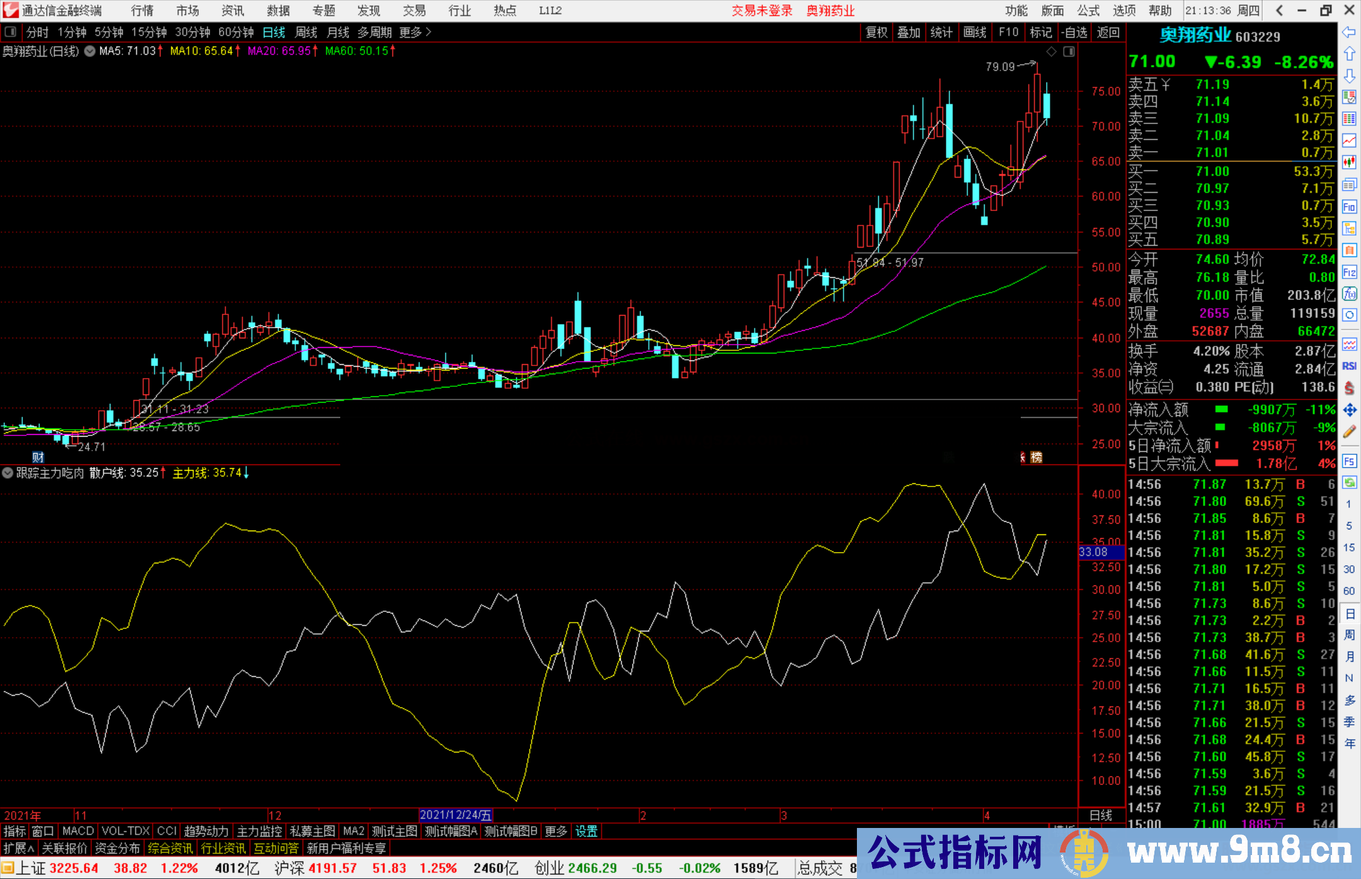1361x879 pixels.
Task: Click the line trend chart sidebar icon
Action: pyautogui.click(x=1349, y=140)
